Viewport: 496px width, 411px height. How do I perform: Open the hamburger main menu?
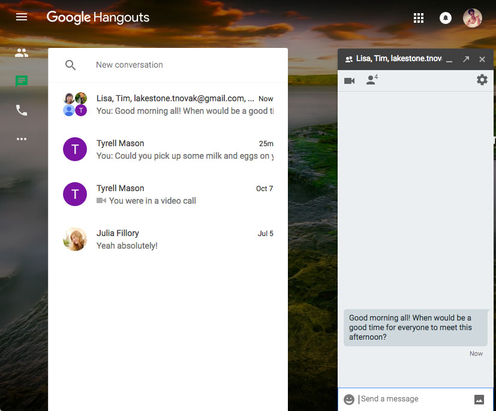22,17
